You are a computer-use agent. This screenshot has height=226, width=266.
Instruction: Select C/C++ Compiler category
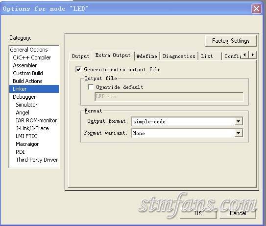coord(32,57)
